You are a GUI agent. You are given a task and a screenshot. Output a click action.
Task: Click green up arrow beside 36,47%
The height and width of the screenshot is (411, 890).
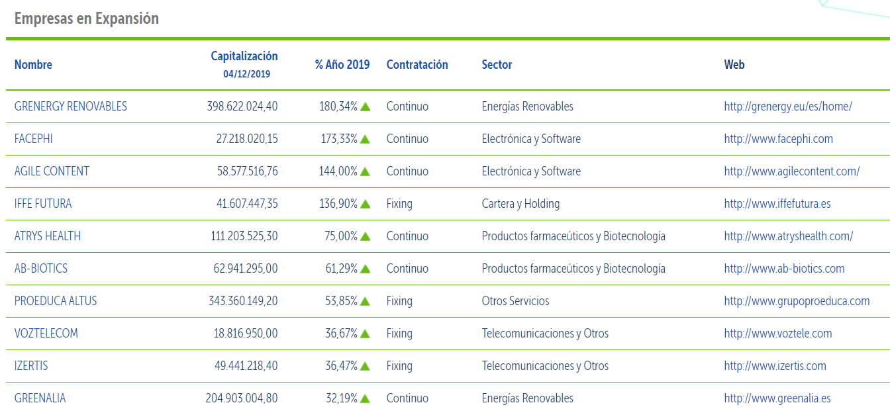coord(365,366)
